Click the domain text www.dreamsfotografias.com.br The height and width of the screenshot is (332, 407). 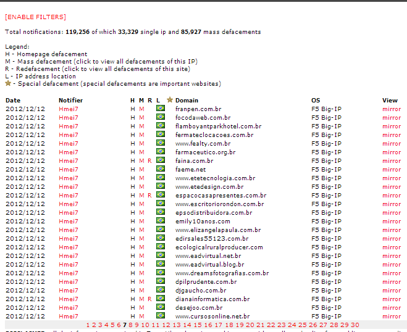tap(222, 273)
